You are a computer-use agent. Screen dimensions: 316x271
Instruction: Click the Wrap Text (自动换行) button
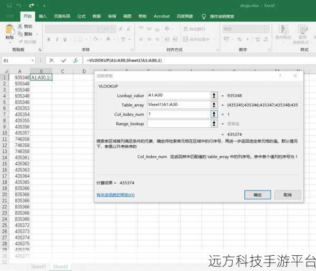[x=194, y=29]
